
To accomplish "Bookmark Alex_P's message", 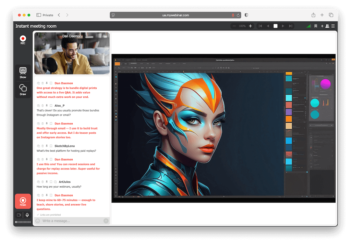I will point(51,106).
